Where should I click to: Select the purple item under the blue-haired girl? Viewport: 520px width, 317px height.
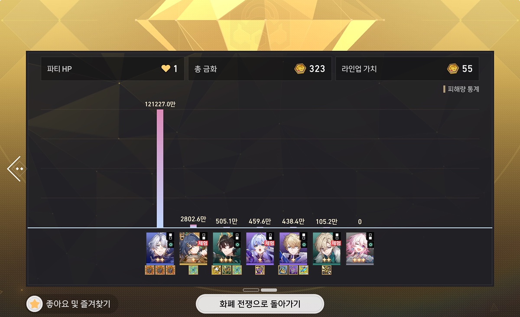click(260, 270)
